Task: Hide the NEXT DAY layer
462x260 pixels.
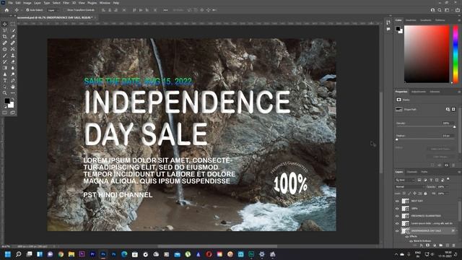Action: [397, 201]
